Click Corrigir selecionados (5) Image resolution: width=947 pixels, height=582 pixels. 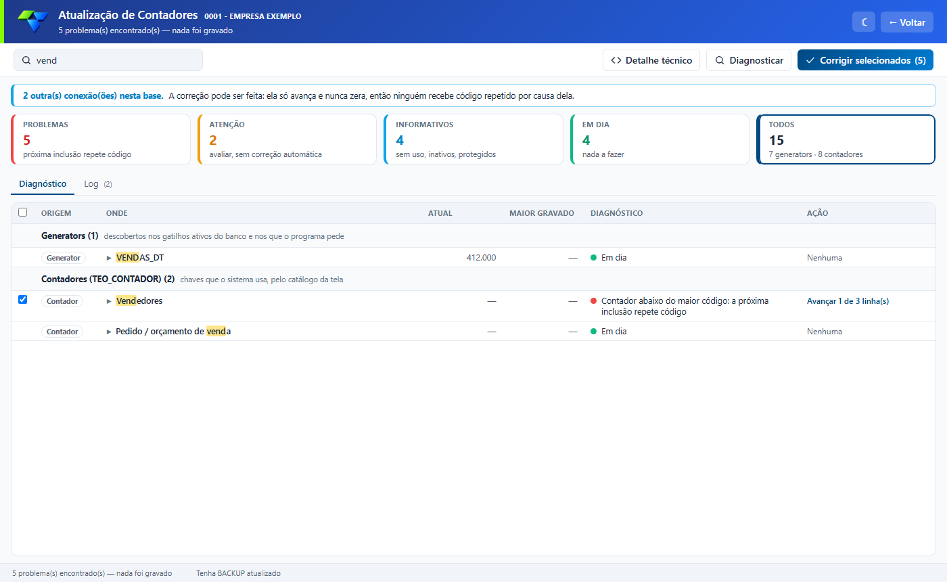[x=865, y=60]
